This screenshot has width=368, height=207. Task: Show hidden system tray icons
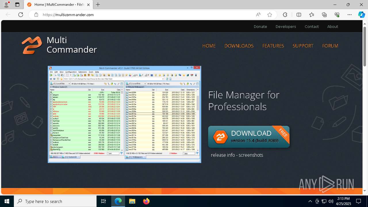[x=310, y=201]
